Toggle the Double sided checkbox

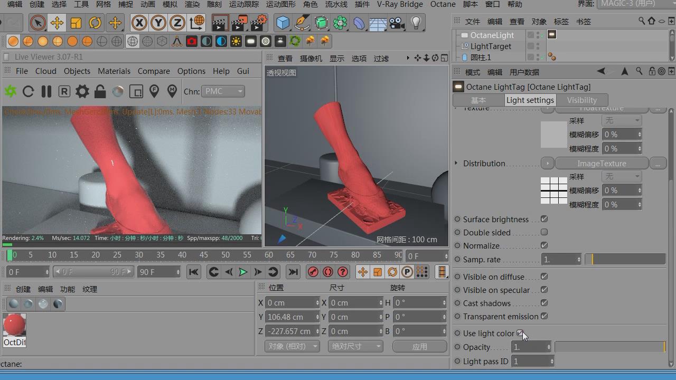(544, 232)
